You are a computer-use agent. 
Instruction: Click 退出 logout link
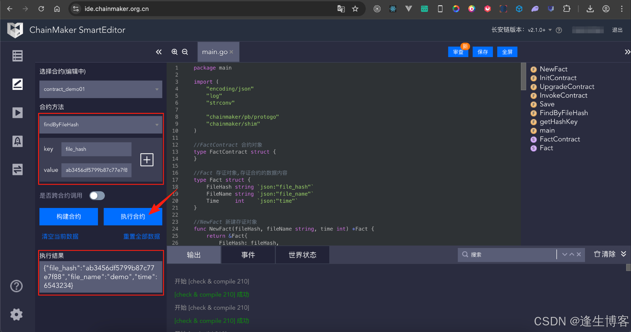tap(617, 30)
